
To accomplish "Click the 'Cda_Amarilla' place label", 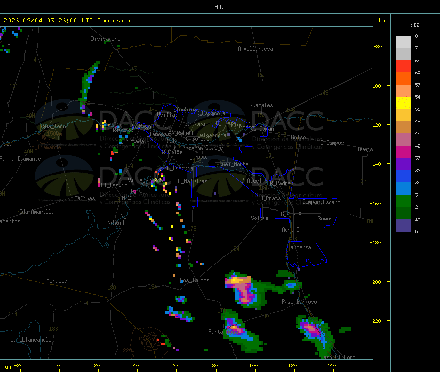I will point(37,212).
